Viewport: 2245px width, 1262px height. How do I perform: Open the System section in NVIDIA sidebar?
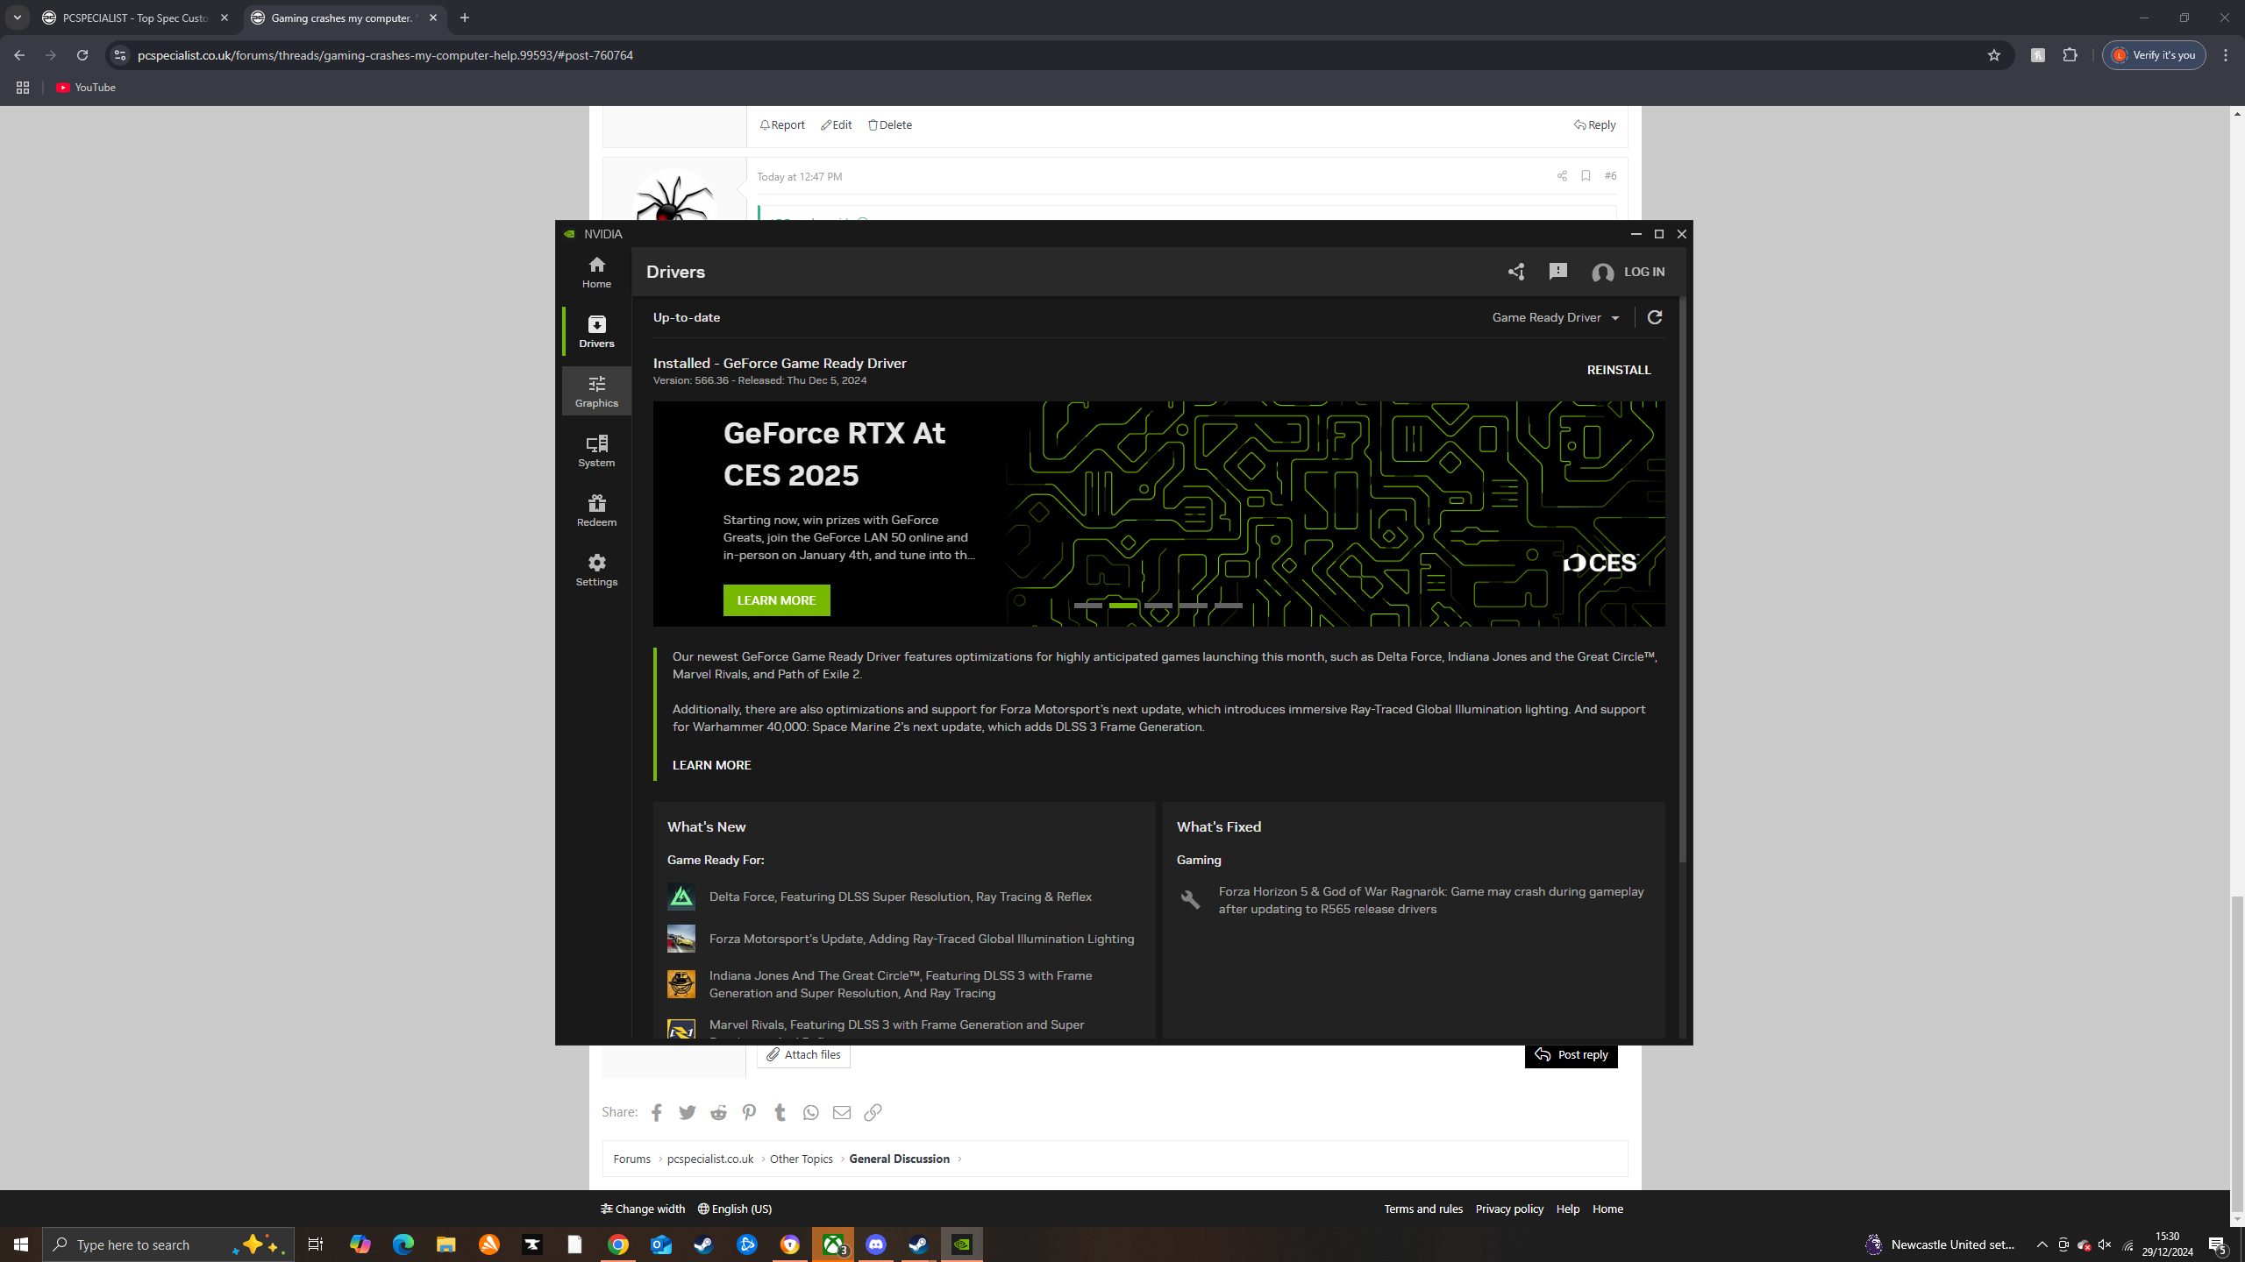point(596,450)
